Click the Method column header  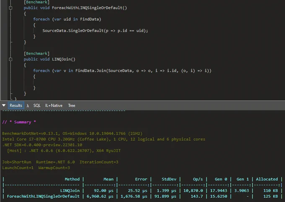(72, 179)
